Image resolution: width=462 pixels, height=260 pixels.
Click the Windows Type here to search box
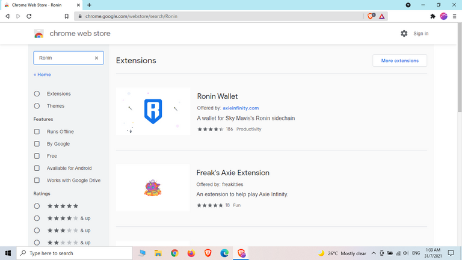tap(75, 253)
